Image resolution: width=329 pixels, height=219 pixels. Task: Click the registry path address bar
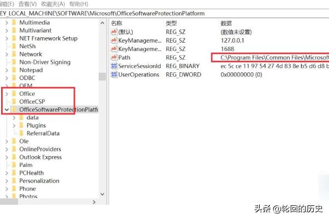(164, 13)
